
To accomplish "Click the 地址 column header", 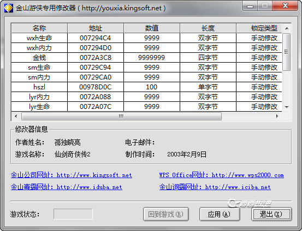I will [x=96, y=28].
